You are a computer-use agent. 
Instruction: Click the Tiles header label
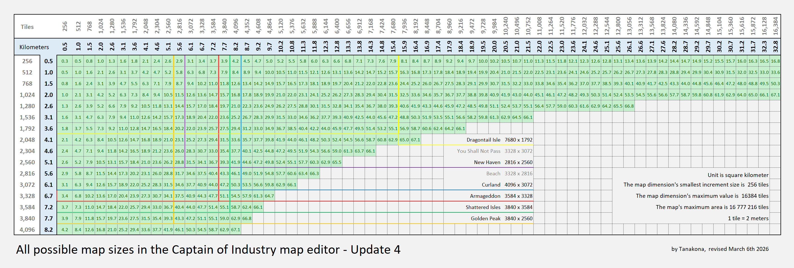(27, 27)
